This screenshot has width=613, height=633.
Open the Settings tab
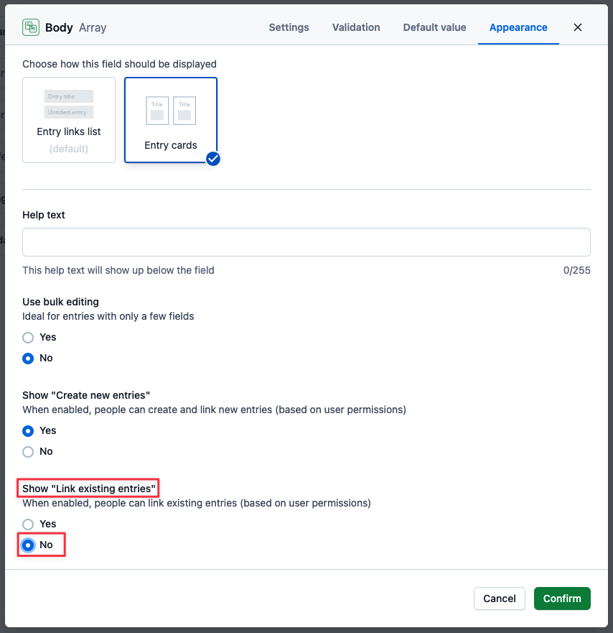(289, 27)
